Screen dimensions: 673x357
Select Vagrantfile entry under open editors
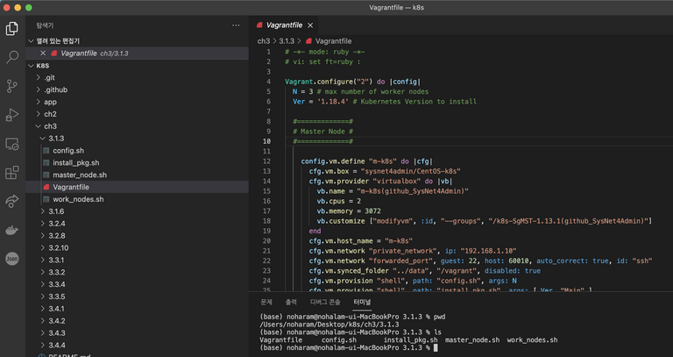[x=137, y=54]
